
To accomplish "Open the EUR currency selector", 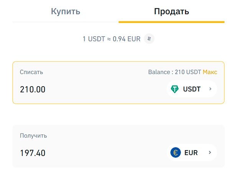I will point(192,153).
